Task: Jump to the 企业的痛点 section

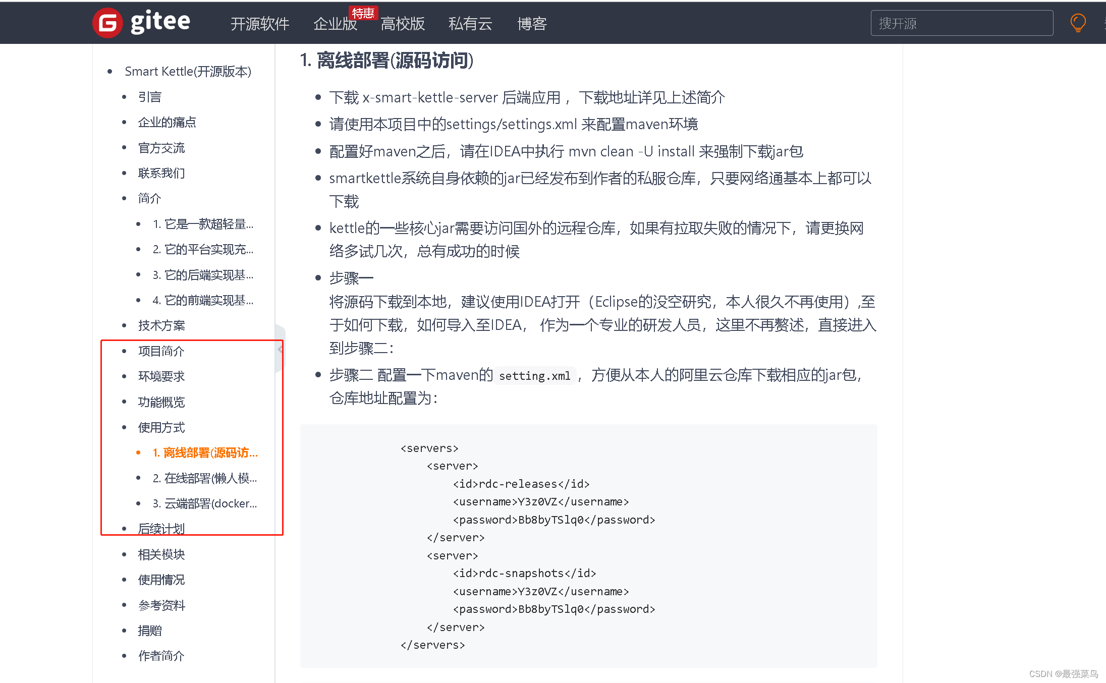Action: click(167, 122)
